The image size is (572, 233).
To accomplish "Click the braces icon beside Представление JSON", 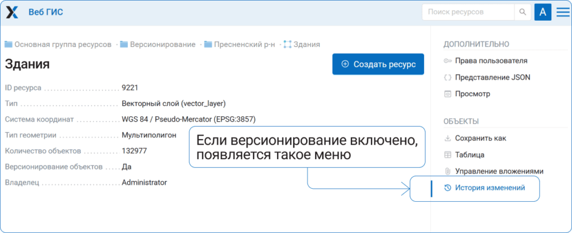I will (x=447, y=77).
